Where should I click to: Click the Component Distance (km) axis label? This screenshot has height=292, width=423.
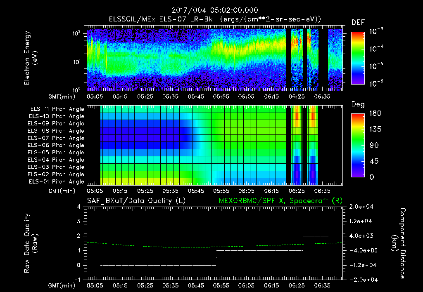tap(399, 243)
